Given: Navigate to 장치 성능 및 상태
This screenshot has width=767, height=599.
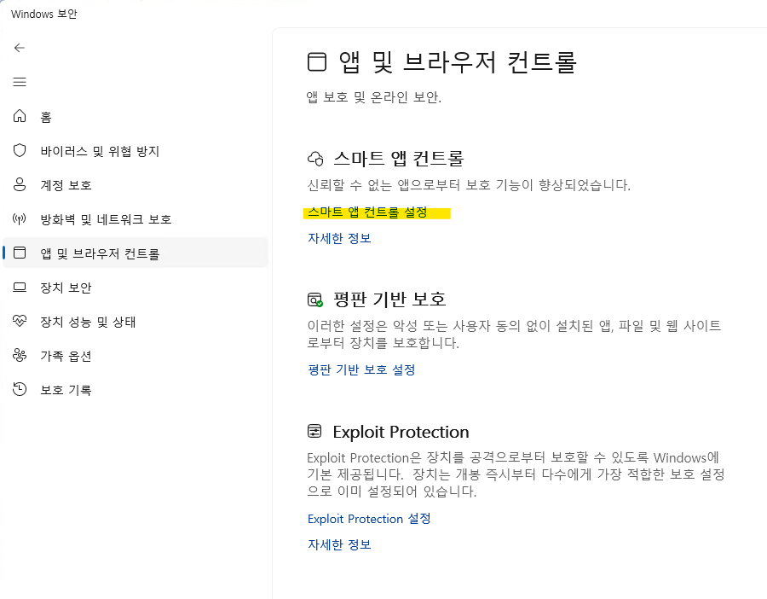Looking at the screenshot, I should (x=88, y=322).
